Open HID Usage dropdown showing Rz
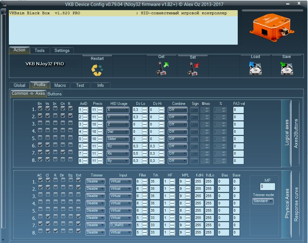Viewport: 308px width, 243px height. [118, 146]
